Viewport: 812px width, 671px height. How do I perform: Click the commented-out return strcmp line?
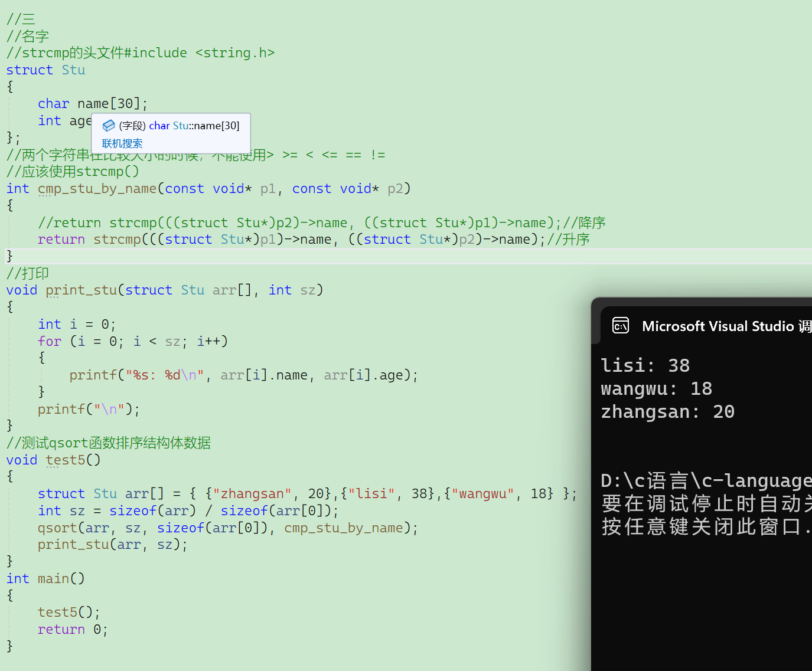click(x=322, y=223)
